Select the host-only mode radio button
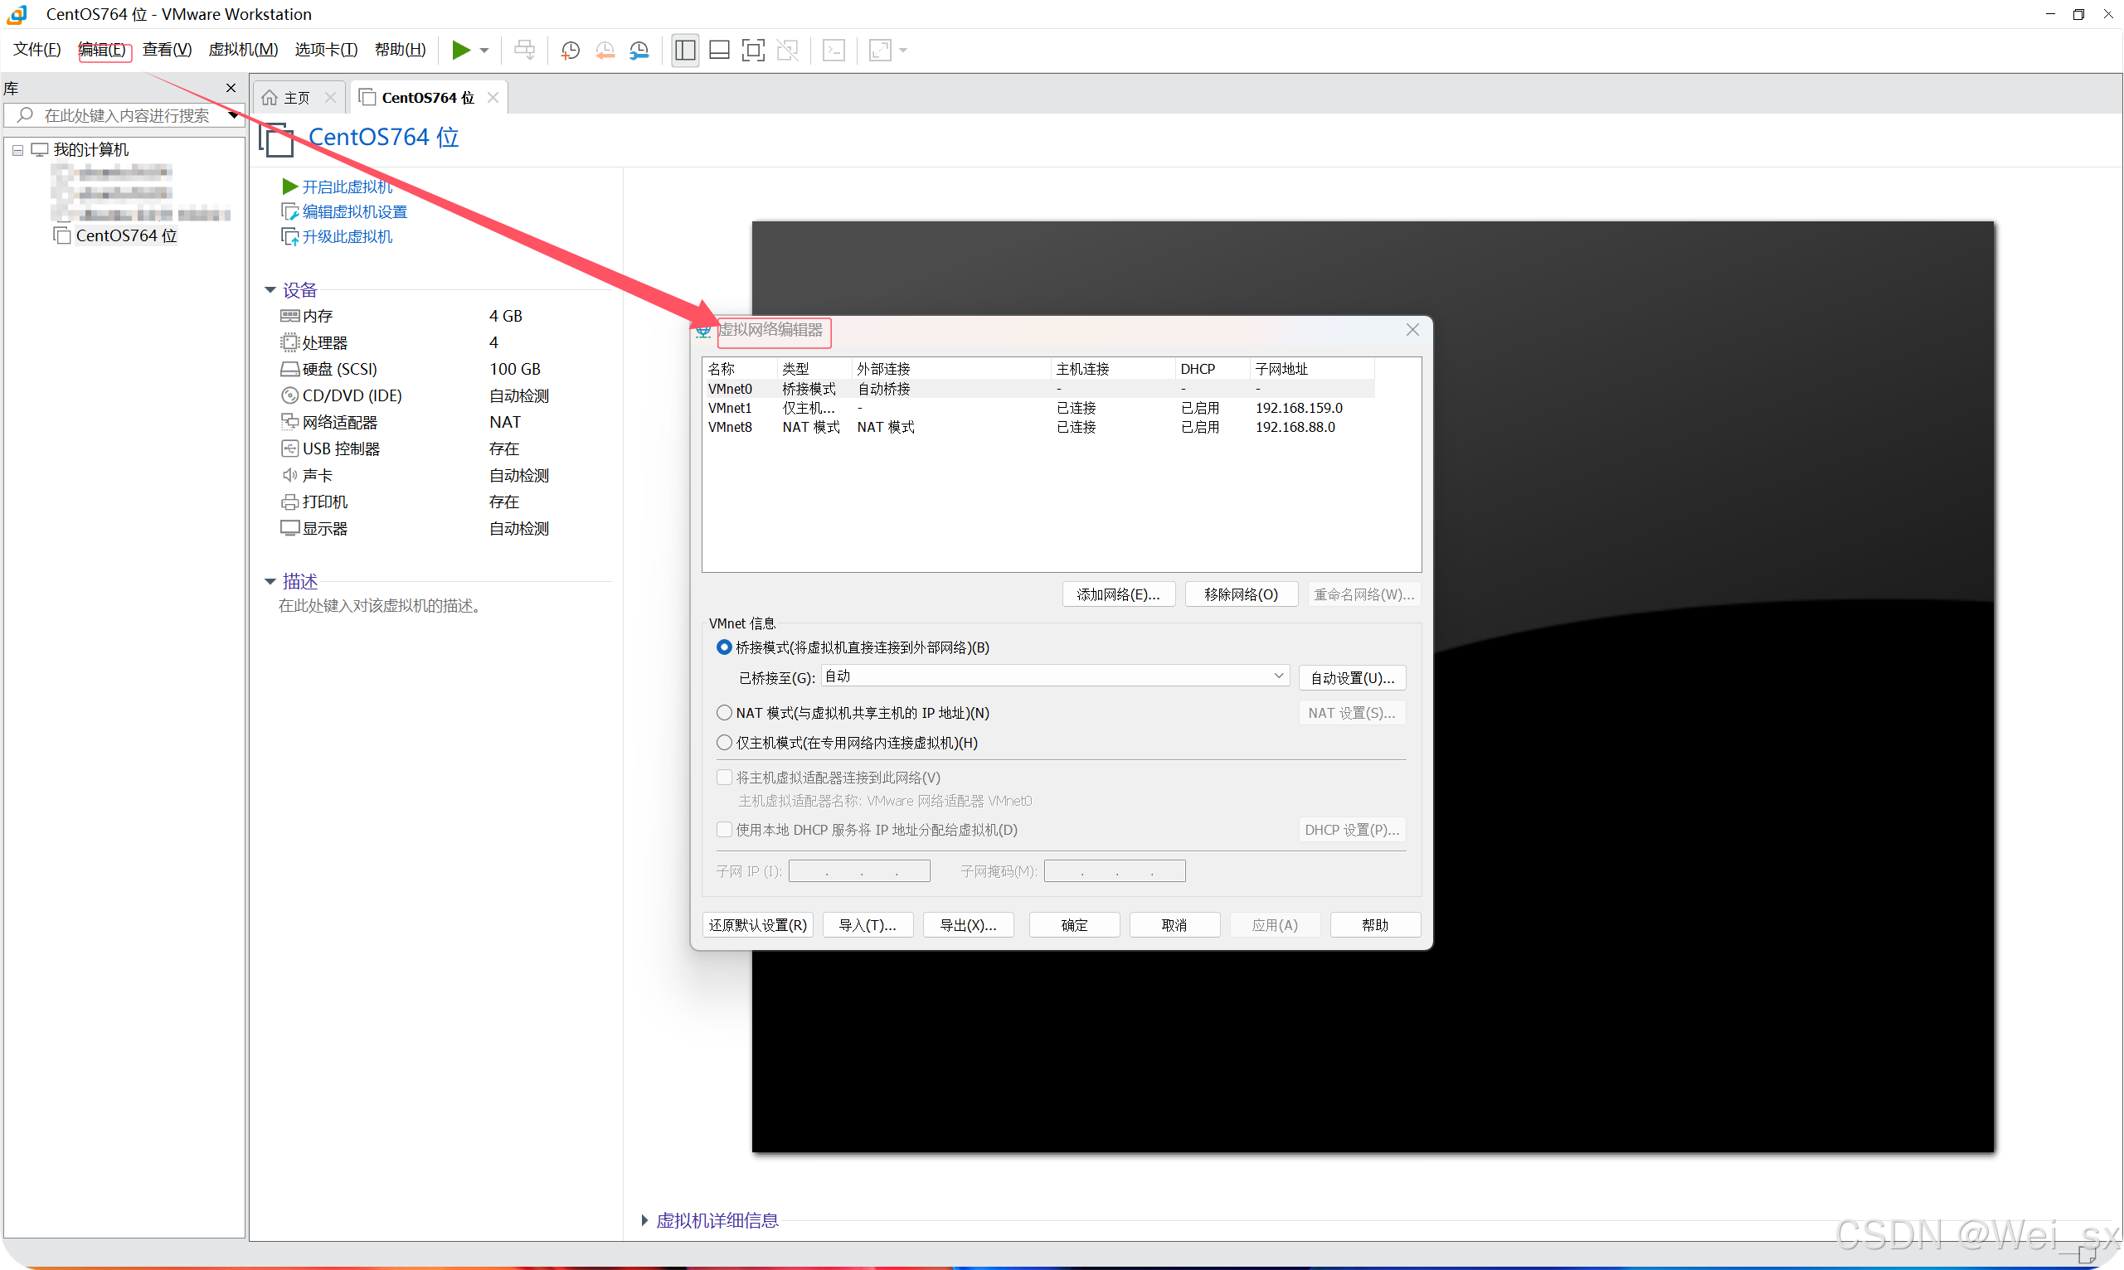Image resolution: width=2124 pixels, height=1270 pixels. pyautogui.click(x=724, y=742)
